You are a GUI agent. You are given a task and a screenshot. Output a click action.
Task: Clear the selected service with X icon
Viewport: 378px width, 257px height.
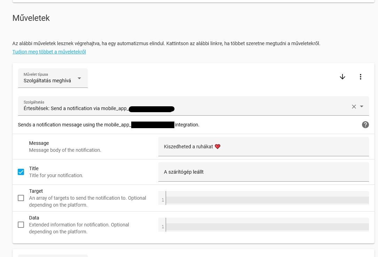(x=354, y=107)
